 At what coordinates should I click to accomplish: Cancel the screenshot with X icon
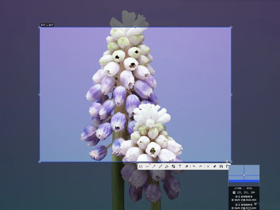208,166
